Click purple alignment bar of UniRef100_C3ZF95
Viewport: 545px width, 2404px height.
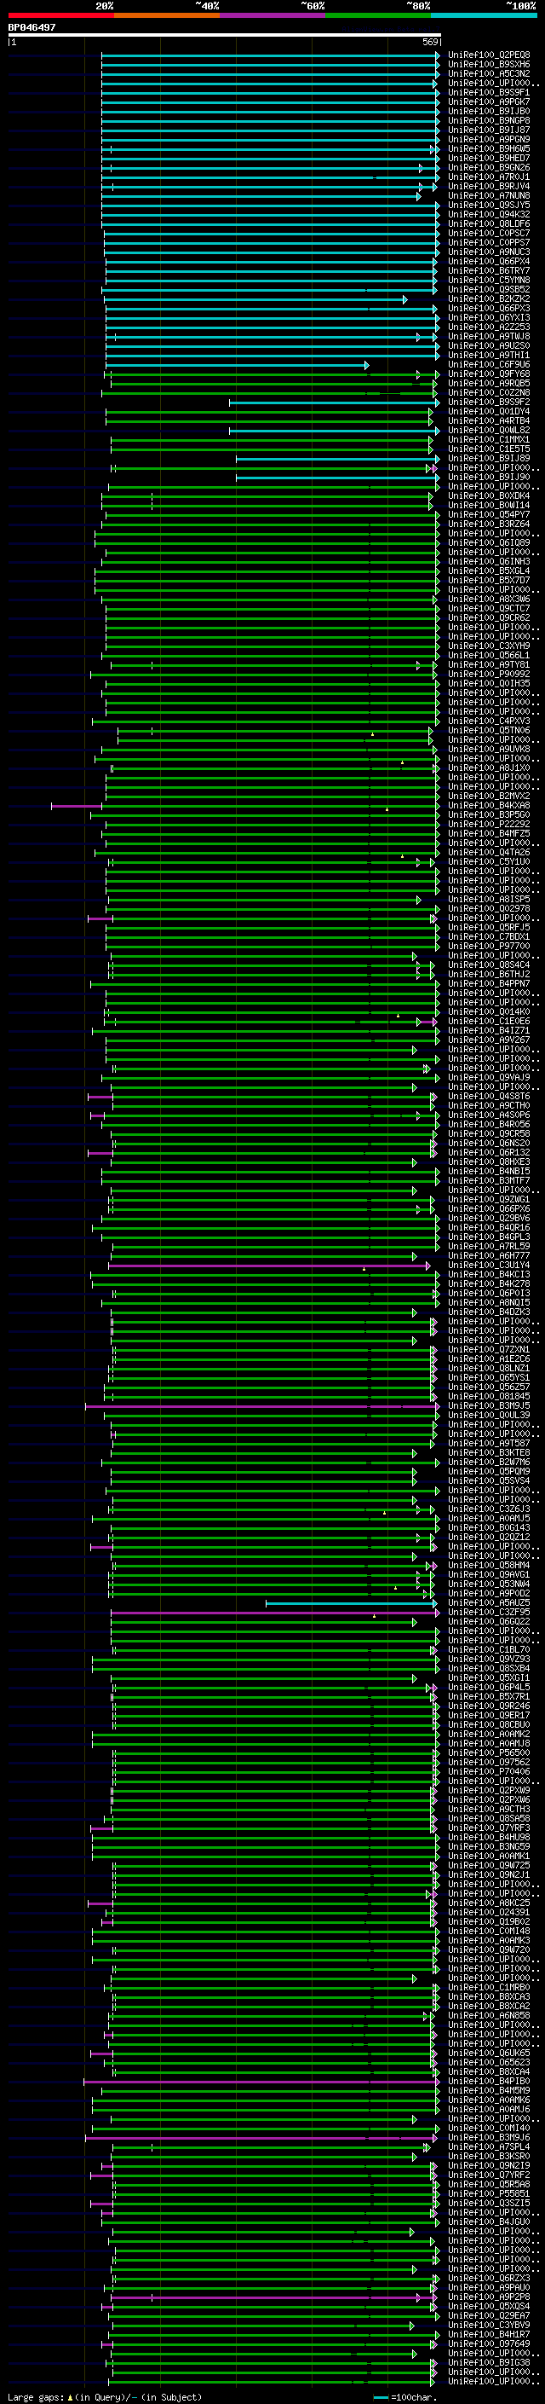point(275,1613)
